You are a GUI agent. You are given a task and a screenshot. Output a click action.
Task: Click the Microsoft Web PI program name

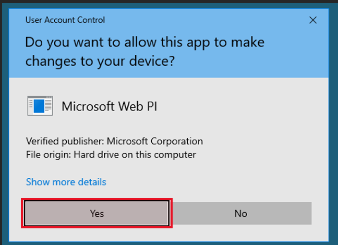click(x=110, y=106)
